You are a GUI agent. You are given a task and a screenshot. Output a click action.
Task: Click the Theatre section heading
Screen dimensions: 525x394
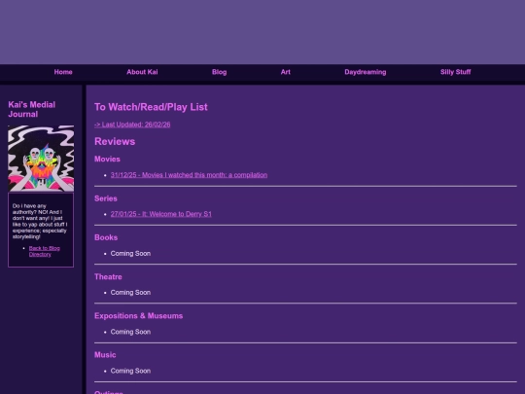pos(108,276)
